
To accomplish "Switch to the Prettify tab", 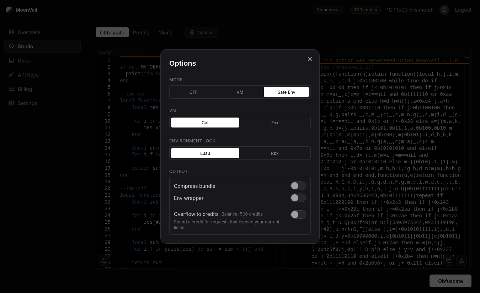I will pos(141,32).
